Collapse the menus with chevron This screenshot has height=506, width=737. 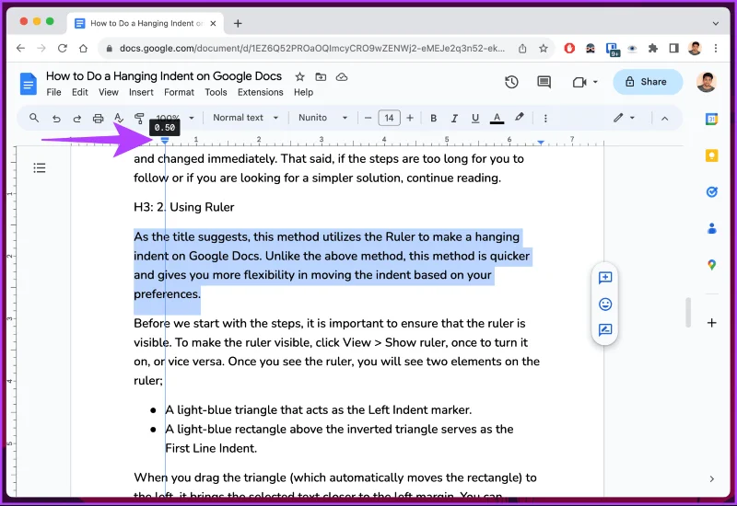pos(664,119)
